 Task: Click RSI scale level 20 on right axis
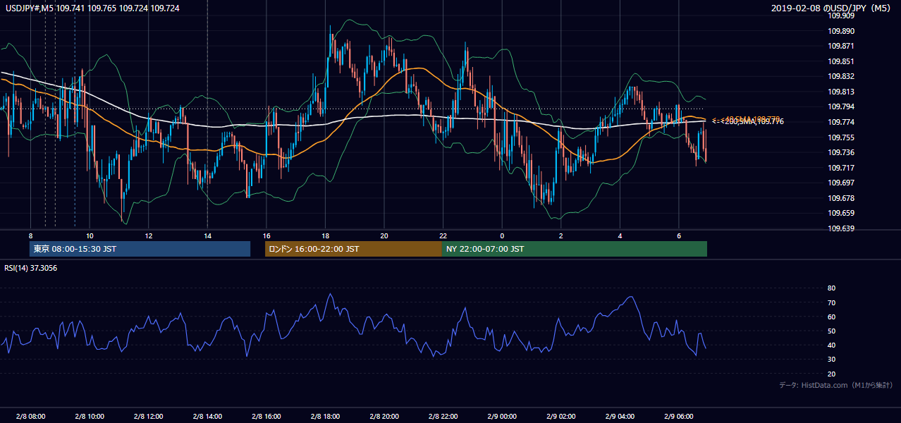tap(832, 374)
